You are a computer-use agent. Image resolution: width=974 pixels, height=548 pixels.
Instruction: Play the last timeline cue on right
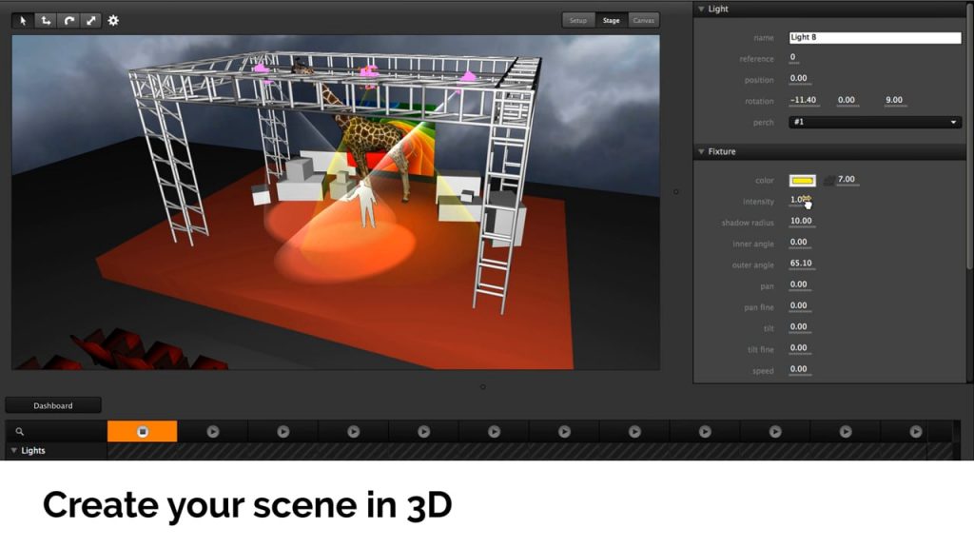915,432
